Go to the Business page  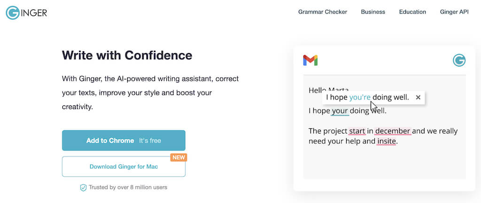[x=373, y=12]
